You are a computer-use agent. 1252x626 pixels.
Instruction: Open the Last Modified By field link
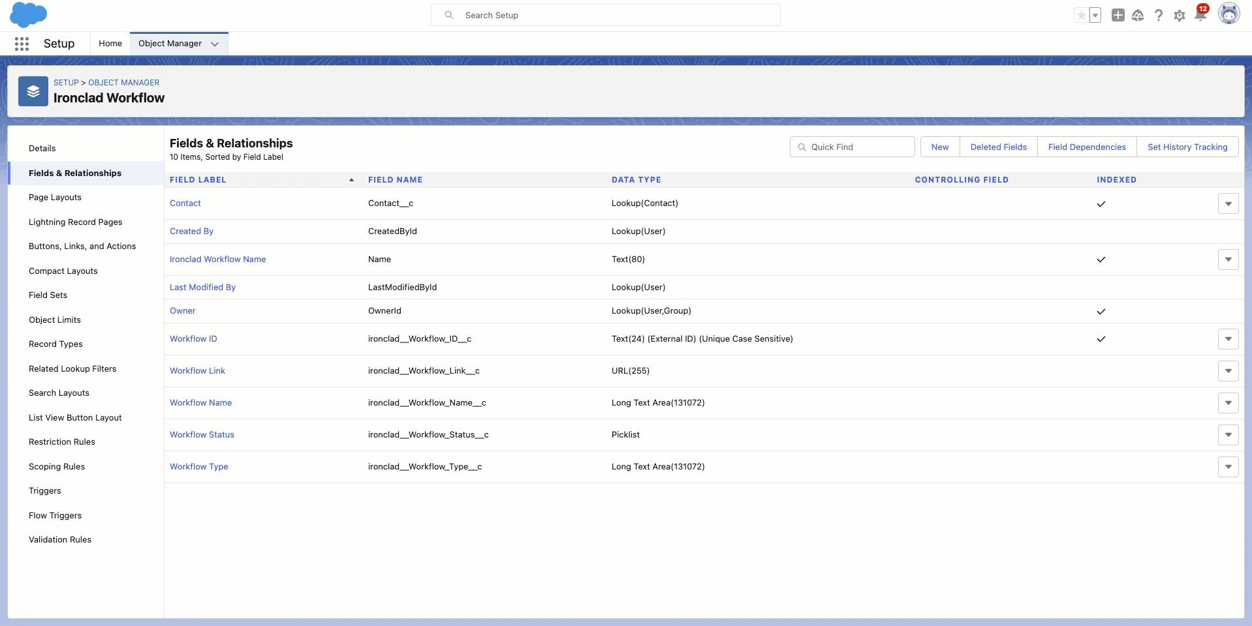(202, 288)
